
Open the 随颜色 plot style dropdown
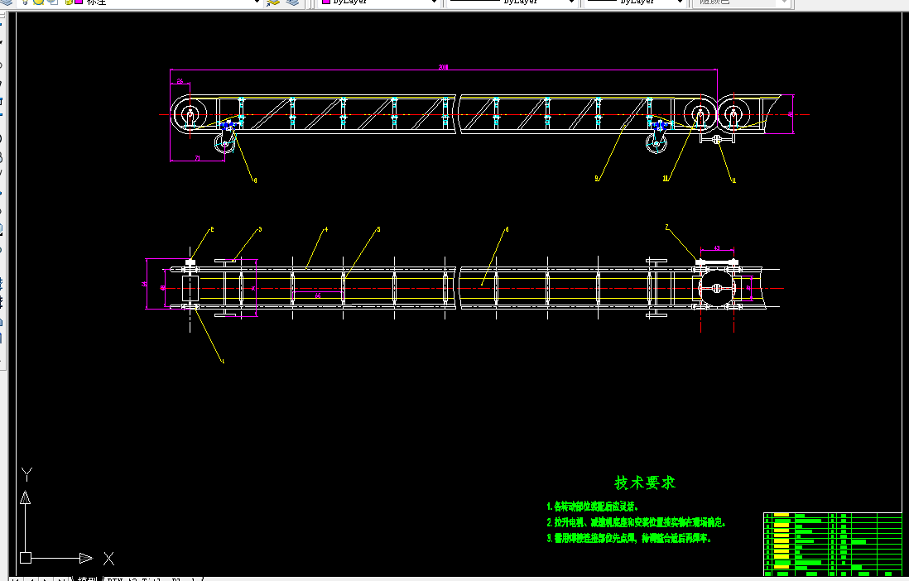coord(784,2)
